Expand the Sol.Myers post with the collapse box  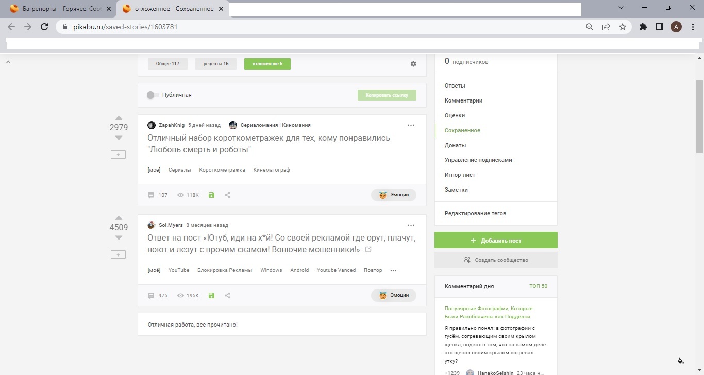(x=118, y=254)
